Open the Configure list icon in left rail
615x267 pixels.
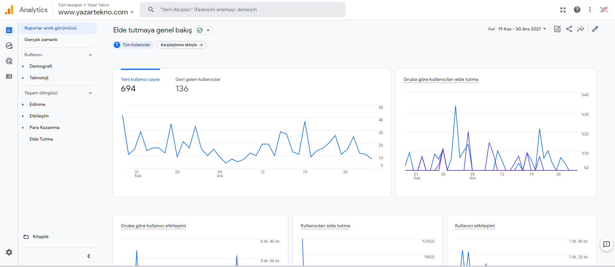point(9,76)
